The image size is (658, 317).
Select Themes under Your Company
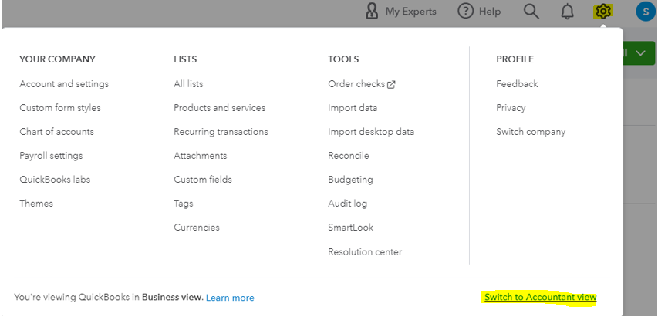click(36, 204)
